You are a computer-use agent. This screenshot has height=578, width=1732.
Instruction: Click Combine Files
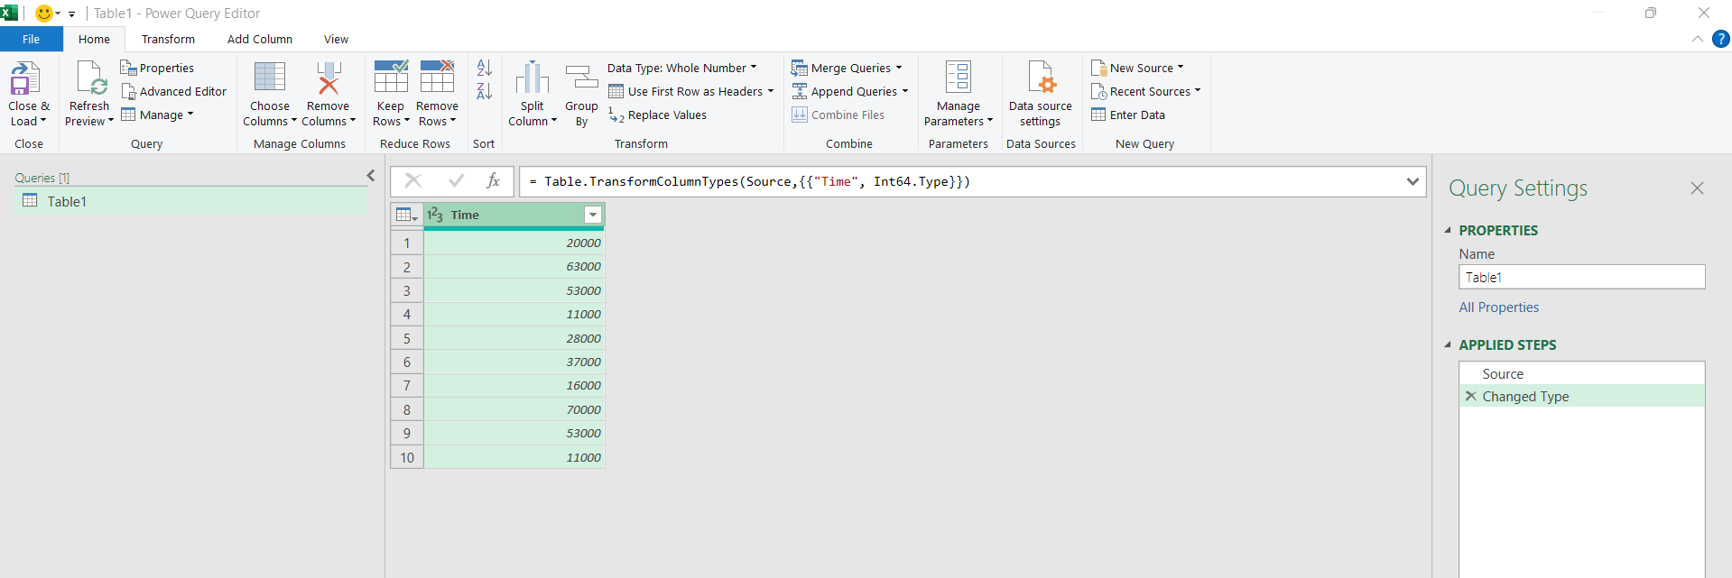[838, 115]
